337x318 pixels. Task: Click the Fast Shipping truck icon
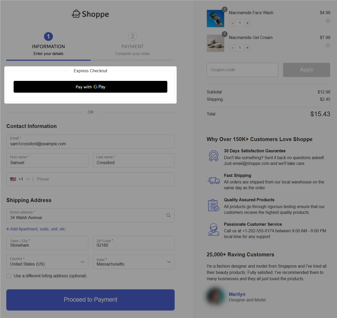(213, 181)
